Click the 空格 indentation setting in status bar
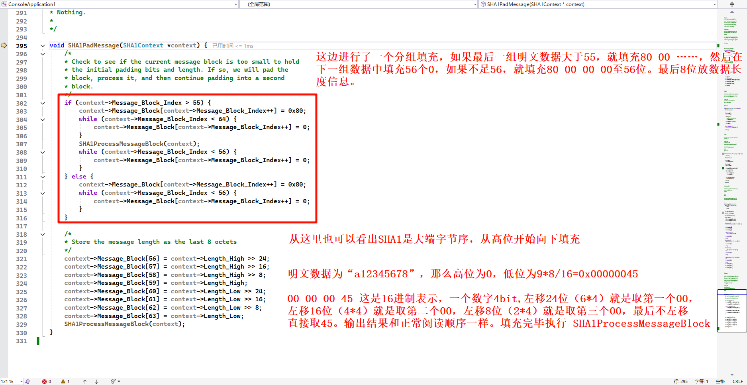The width and height of the screenshot is (747, 385). [720, 381]
